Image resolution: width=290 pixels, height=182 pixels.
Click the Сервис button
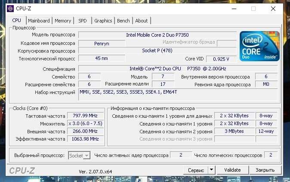[x=196, y=170]
